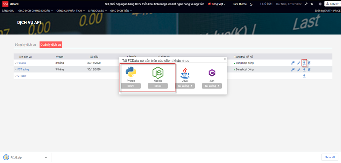This screenshot has width=341, height=163.
Task: Open the FC_JS.zip download options chevron
Action: click(46, 157)
